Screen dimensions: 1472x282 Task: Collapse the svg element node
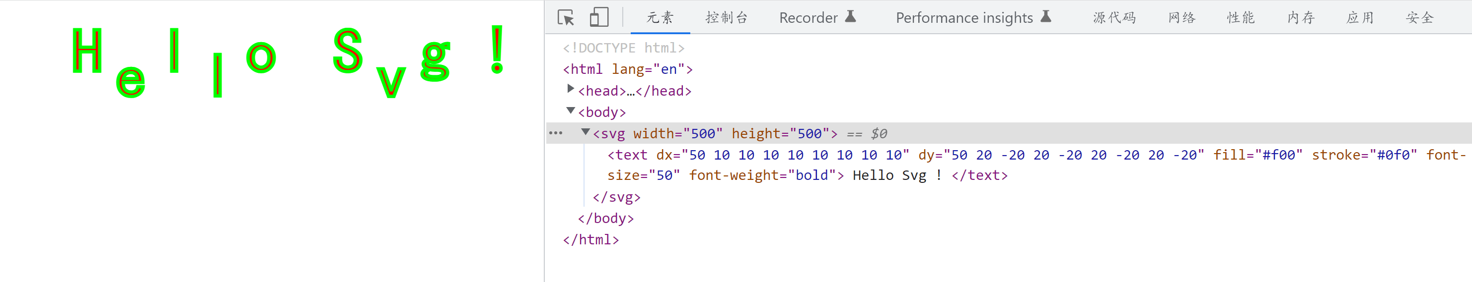tap(585, 132)
